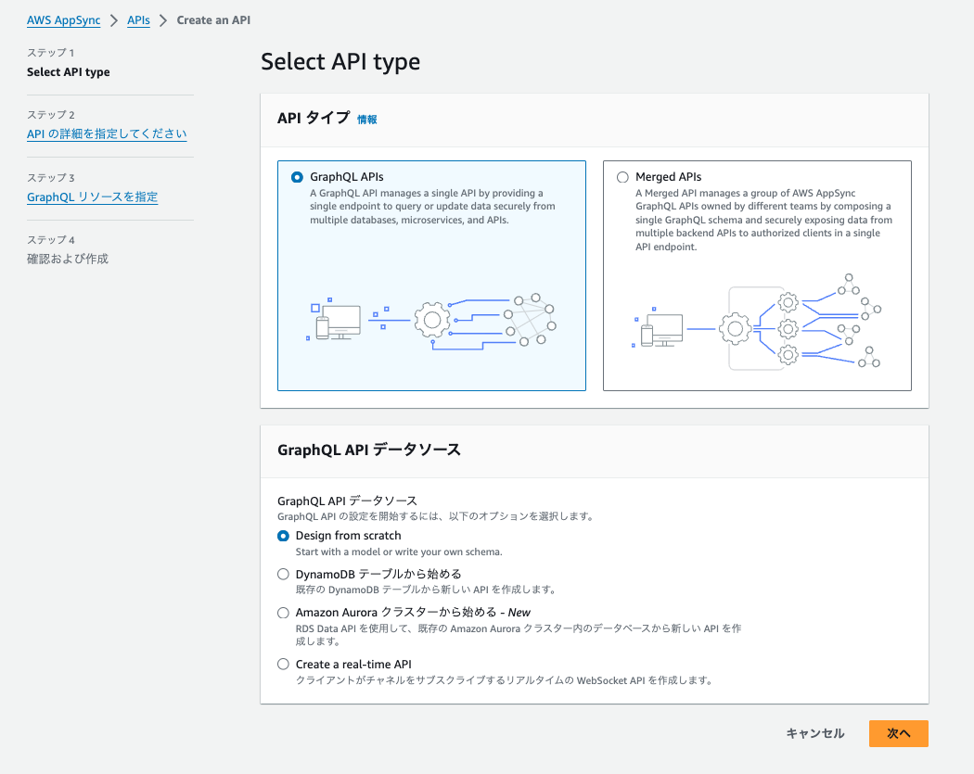Jump to GraphQL リソースを指定 step
Image resolution: width=974 pixels, height=774 pixels.
92,197
